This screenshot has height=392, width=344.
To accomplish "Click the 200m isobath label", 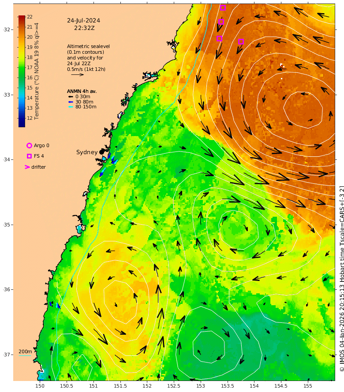I will 25,351.
